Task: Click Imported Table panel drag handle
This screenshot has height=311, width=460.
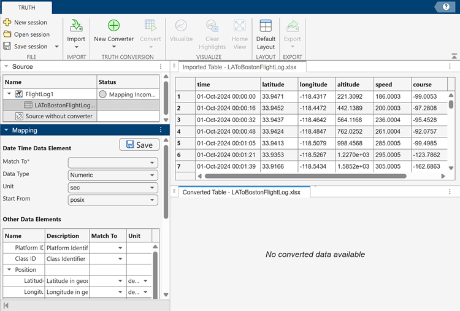Action: coord(174,66)
